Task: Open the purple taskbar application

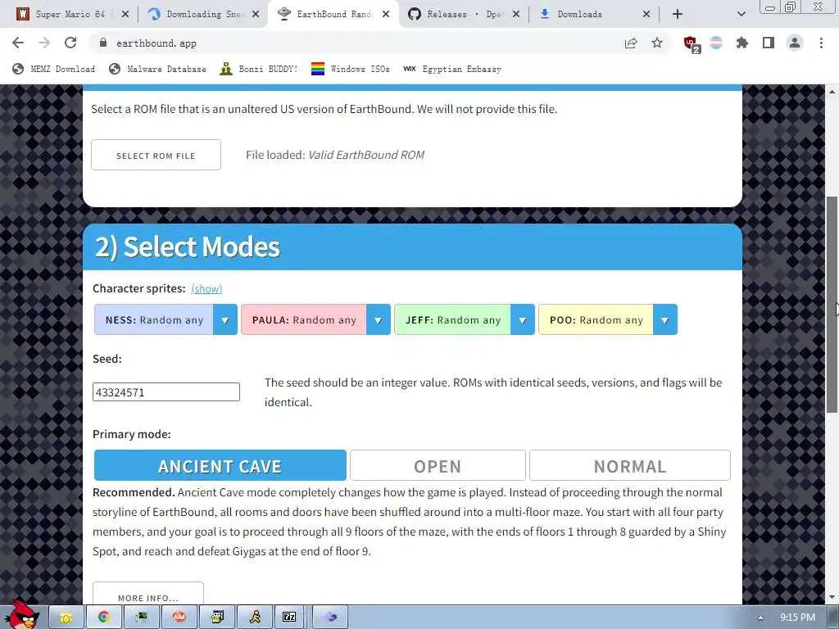Action: click(x=331, y=618)
